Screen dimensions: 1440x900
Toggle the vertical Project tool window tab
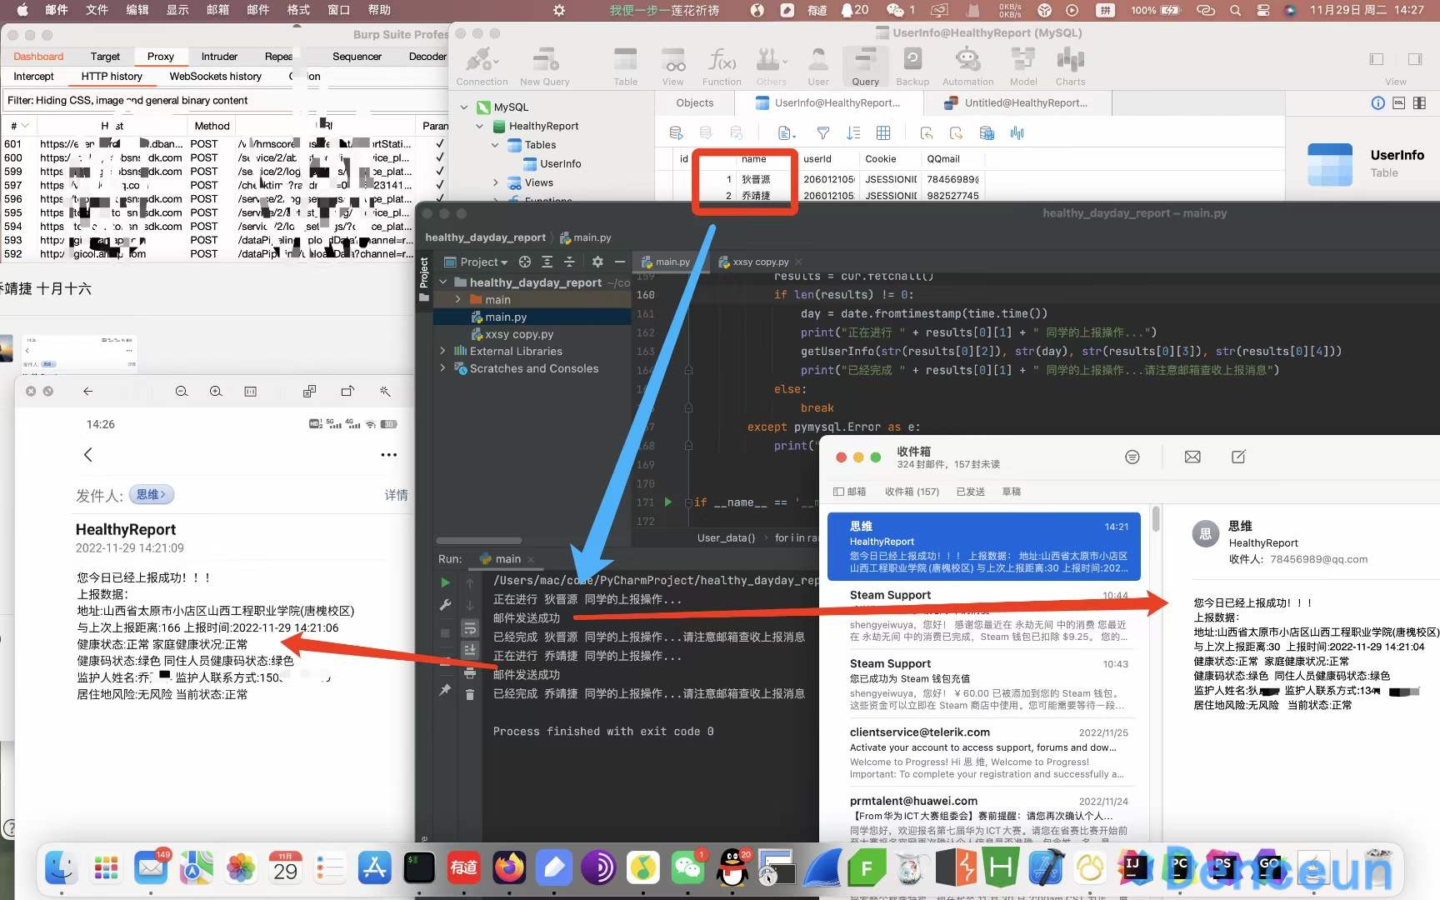[x=423, y=278]
